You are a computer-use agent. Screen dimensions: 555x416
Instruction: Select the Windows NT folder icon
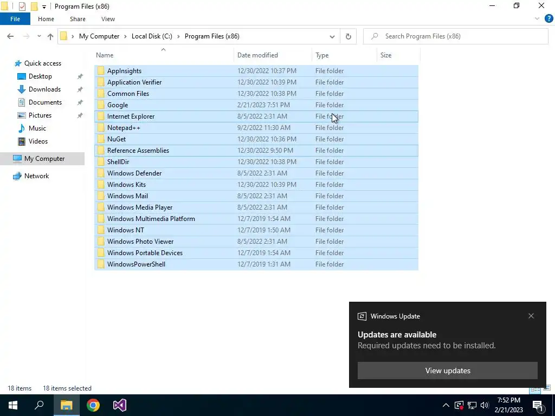point(101,230)
